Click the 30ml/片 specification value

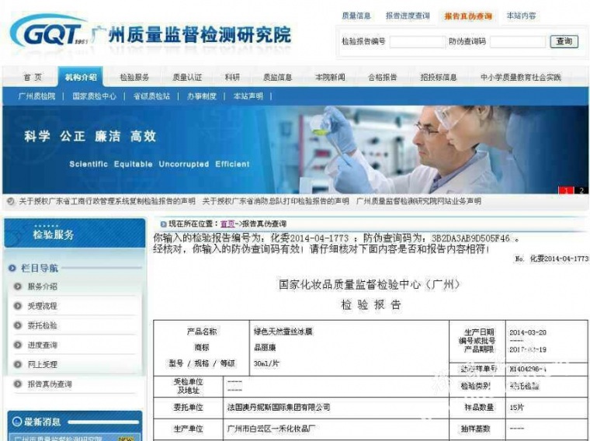pyautogui.click(x=266, y=363)
